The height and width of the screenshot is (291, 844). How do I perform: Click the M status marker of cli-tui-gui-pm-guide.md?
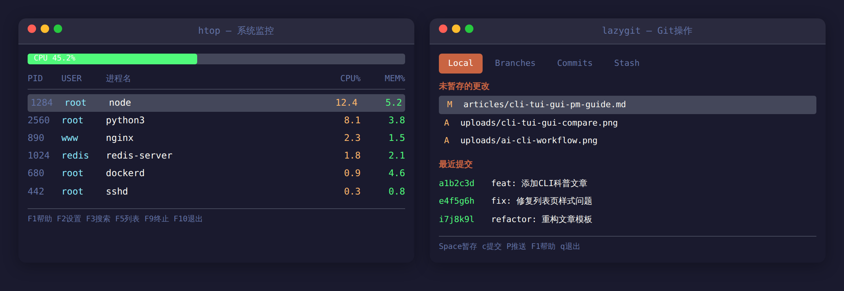[450, 105]
